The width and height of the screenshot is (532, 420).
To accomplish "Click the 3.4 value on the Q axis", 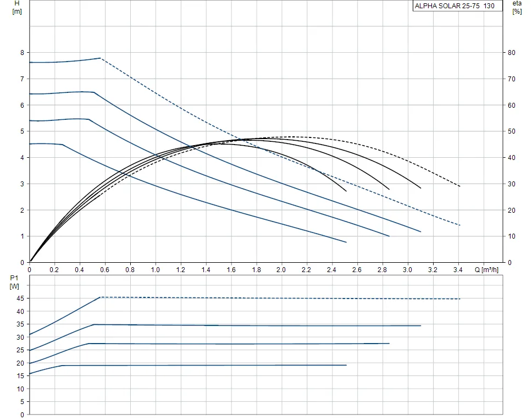I will (x=458, y=270).
